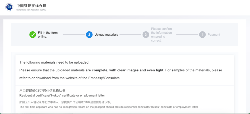Click the progress line between steps 3 and 4

(x=187, y=35)
